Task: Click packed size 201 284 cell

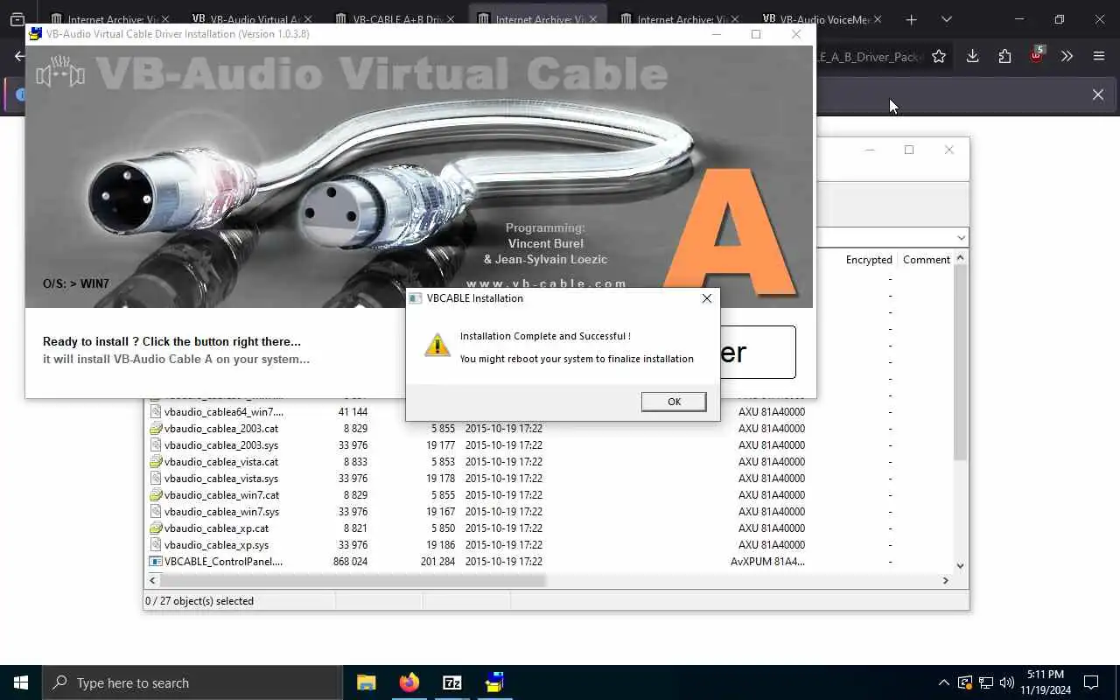Action: pos(437,562)
